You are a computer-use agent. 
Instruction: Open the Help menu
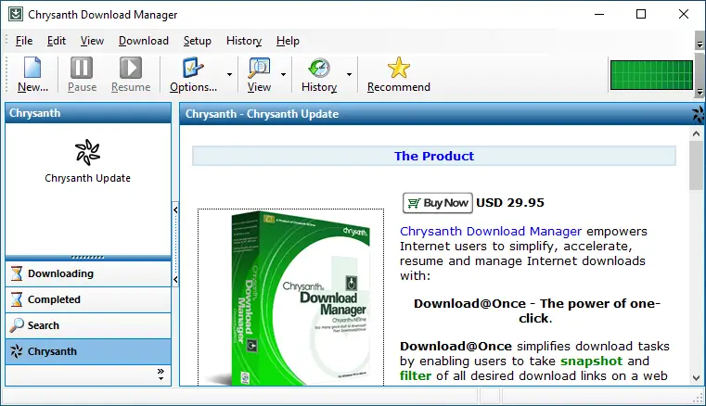point(288,41)
